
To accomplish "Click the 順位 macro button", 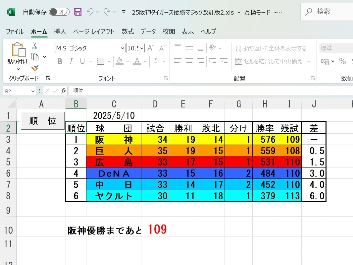I will click(x=43, y=121).
